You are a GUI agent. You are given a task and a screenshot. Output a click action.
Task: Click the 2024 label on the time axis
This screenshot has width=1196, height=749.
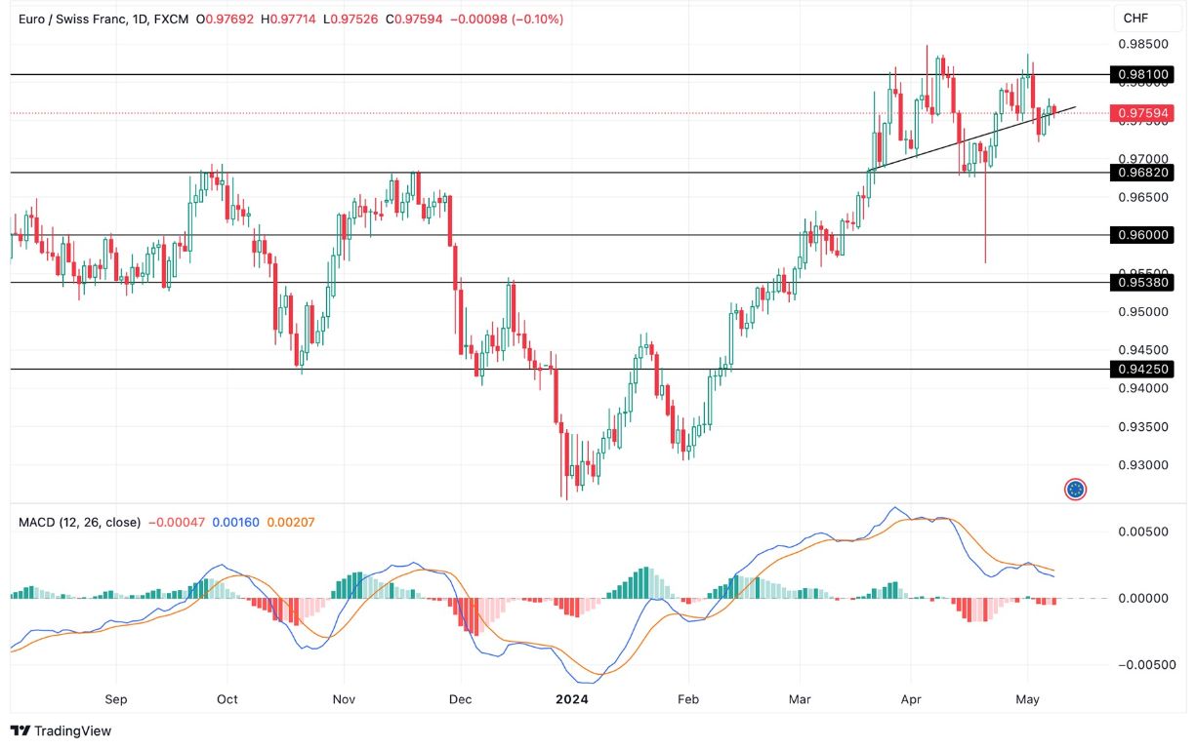pos(572,699)
